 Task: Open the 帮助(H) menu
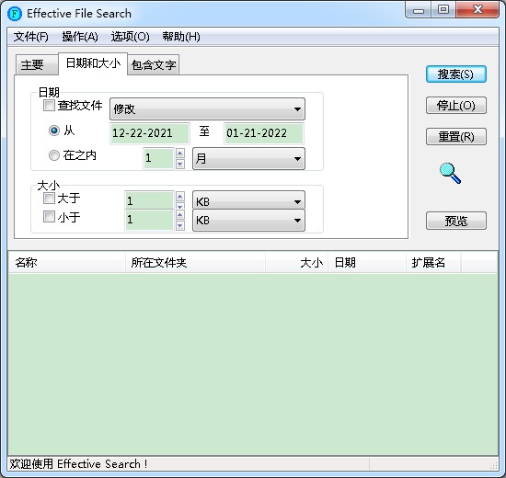point(181,37)
